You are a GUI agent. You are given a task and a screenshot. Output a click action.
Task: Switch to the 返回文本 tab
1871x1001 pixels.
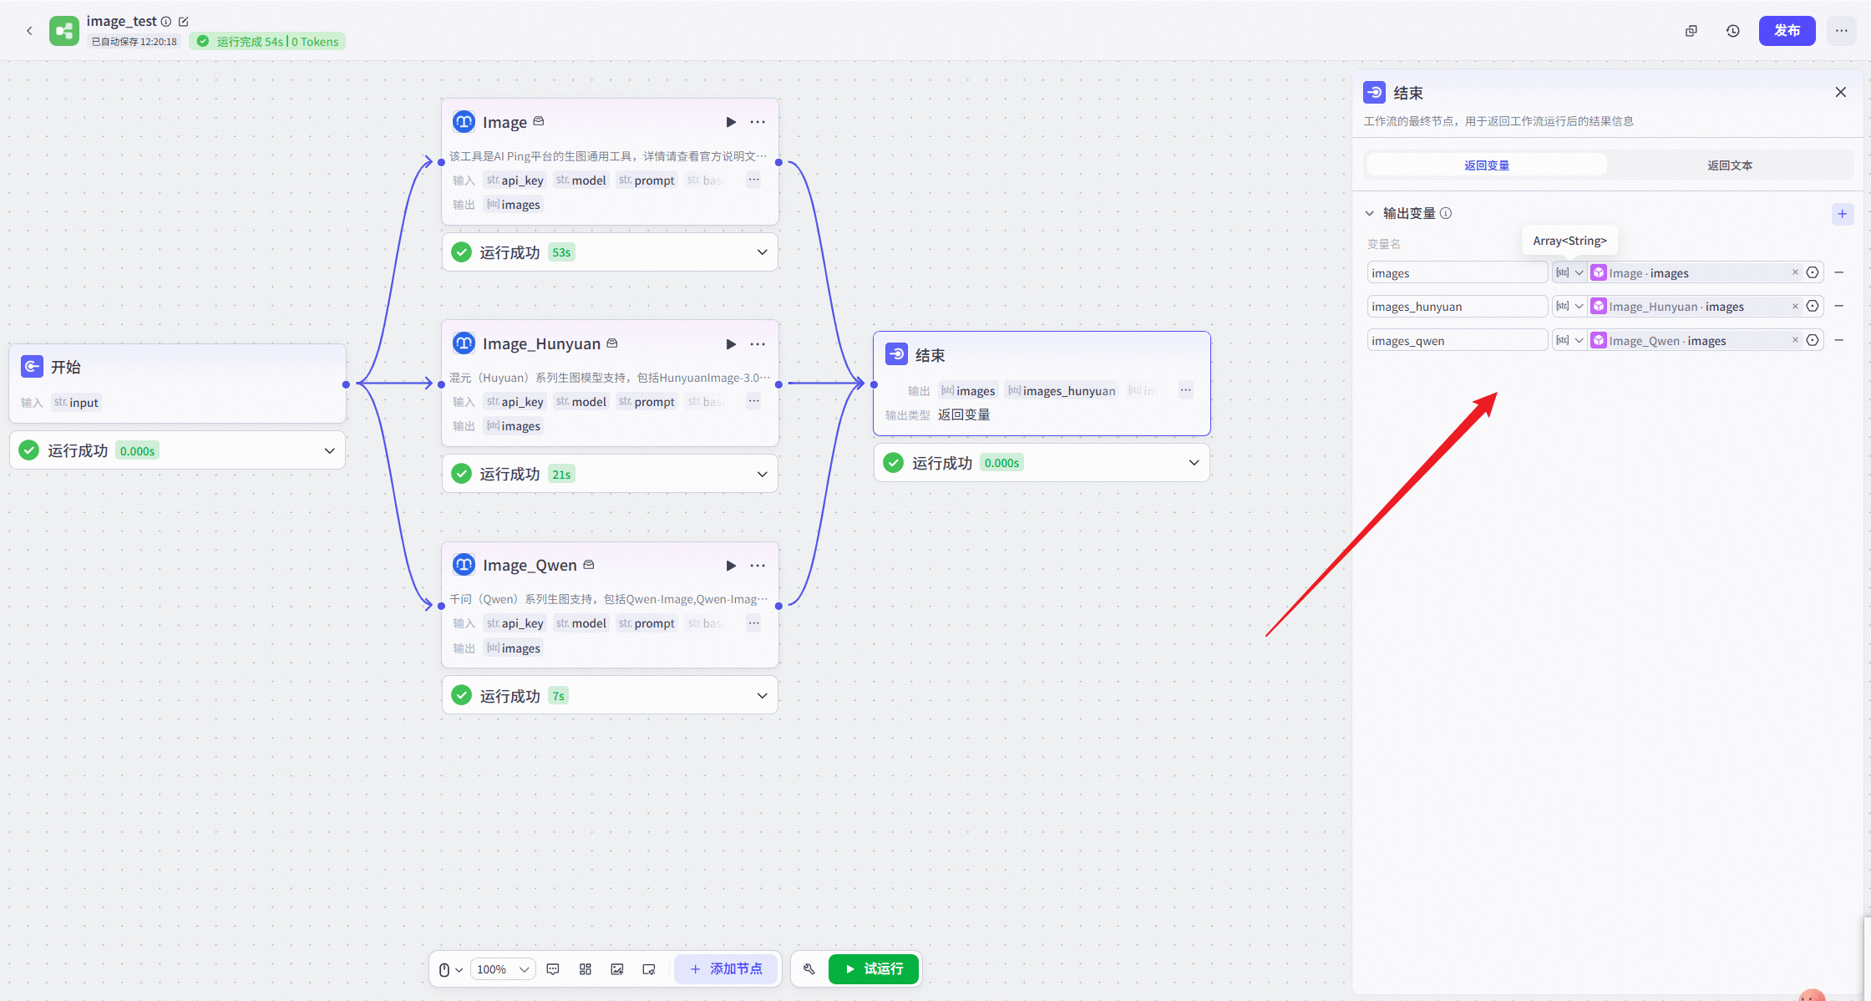[1729, 165]
